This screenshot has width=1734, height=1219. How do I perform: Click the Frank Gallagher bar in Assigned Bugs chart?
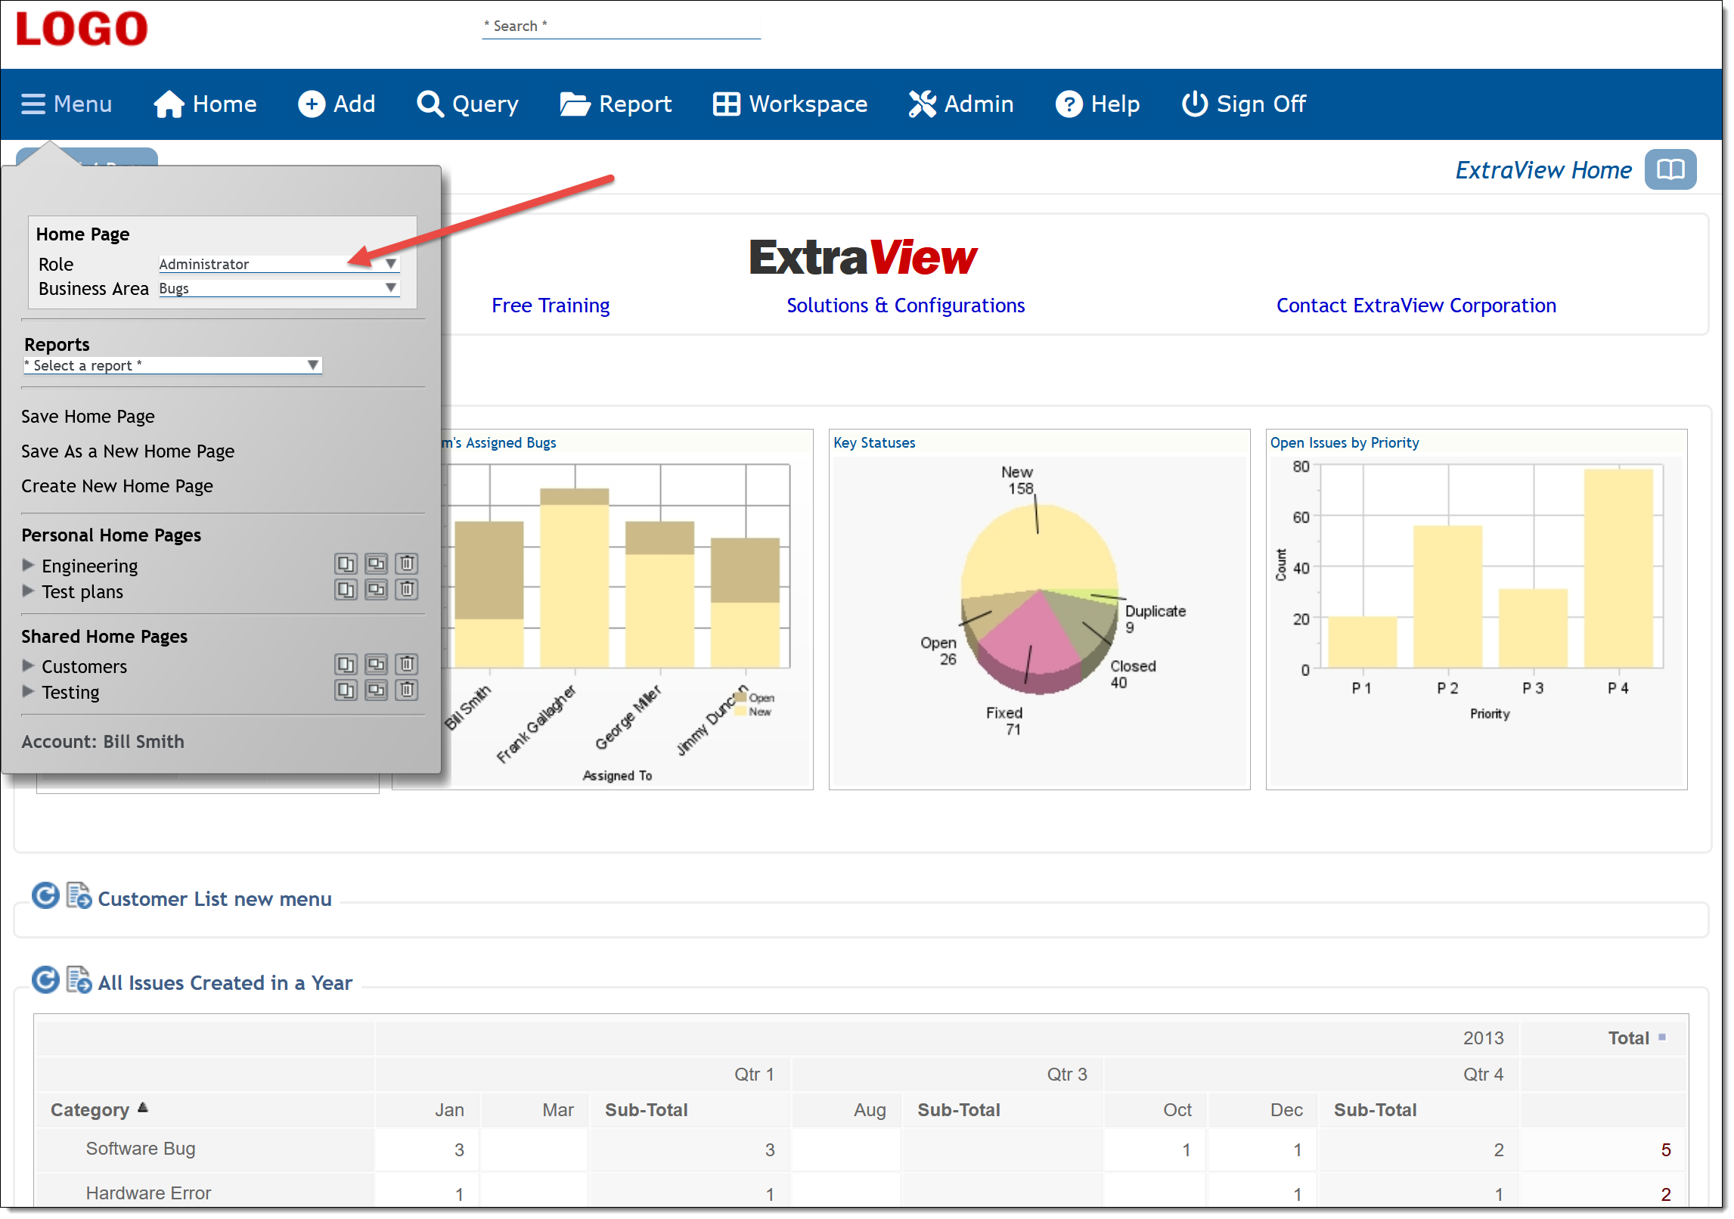[575, 578]
